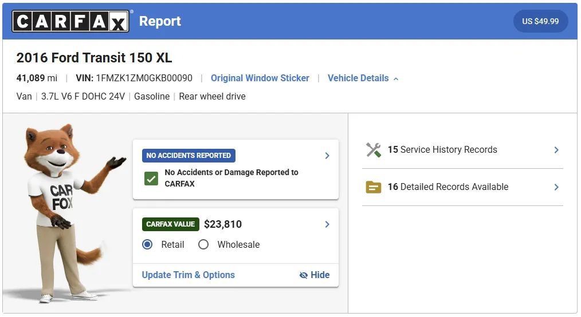Screen dimensions: 581x317
Task: Open the Original Window Sticker link
Action: 260,78
